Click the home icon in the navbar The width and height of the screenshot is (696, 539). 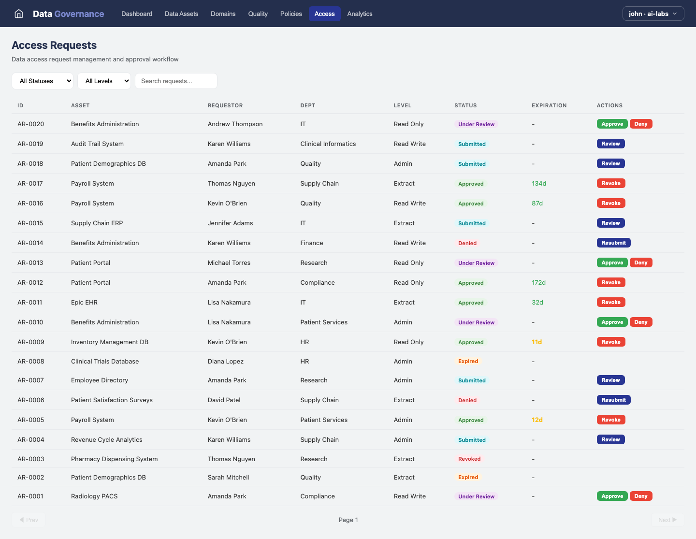point(18,14)
